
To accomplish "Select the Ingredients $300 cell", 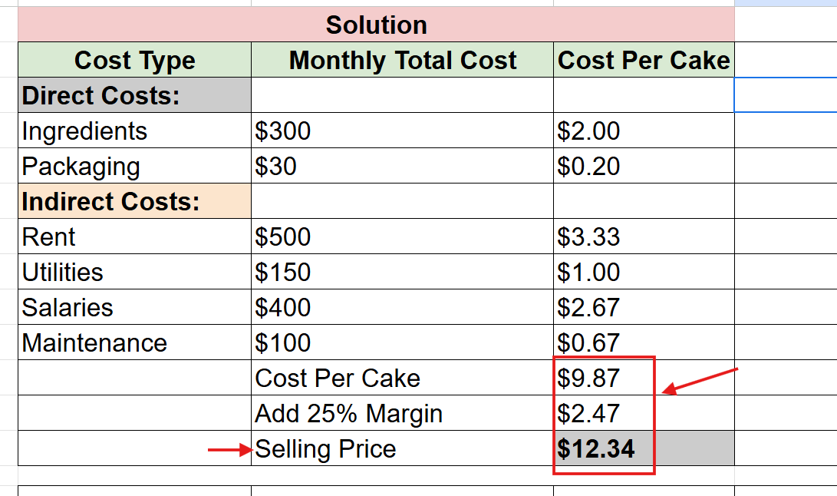I will click(x=402, y=131).
